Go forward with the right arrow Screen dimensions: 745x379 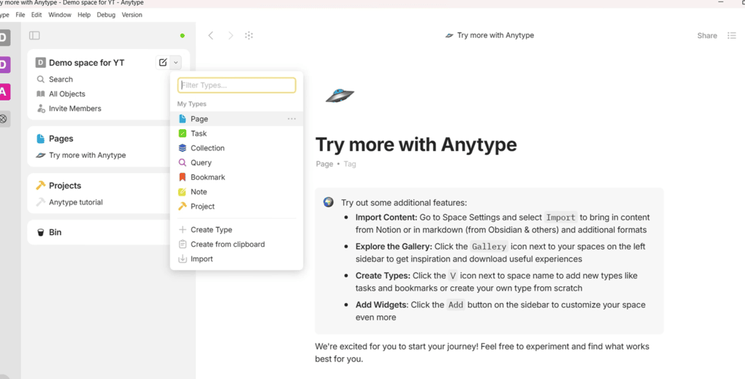coord(230,36)
